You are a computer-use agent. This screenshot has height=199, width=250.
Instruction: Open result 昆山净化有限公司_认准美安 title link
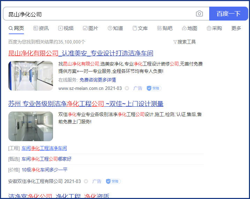pyautogui.click(x=81, y=53)
